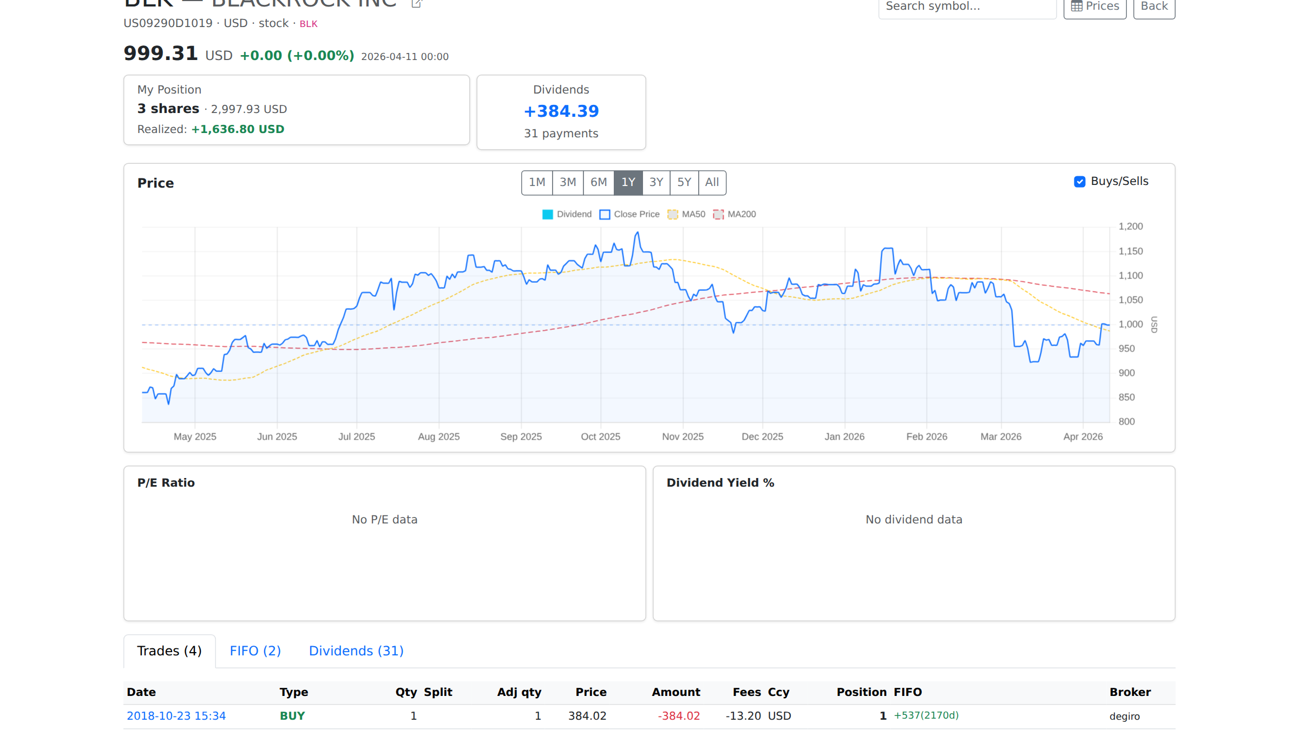Open the Dividends (31) tab
The image size is (1299, 730).
[x=356, y=651]
